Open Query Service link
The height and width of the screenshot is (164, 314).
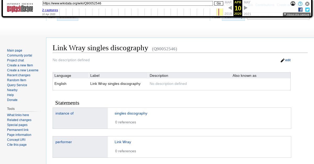pos(17,85)
